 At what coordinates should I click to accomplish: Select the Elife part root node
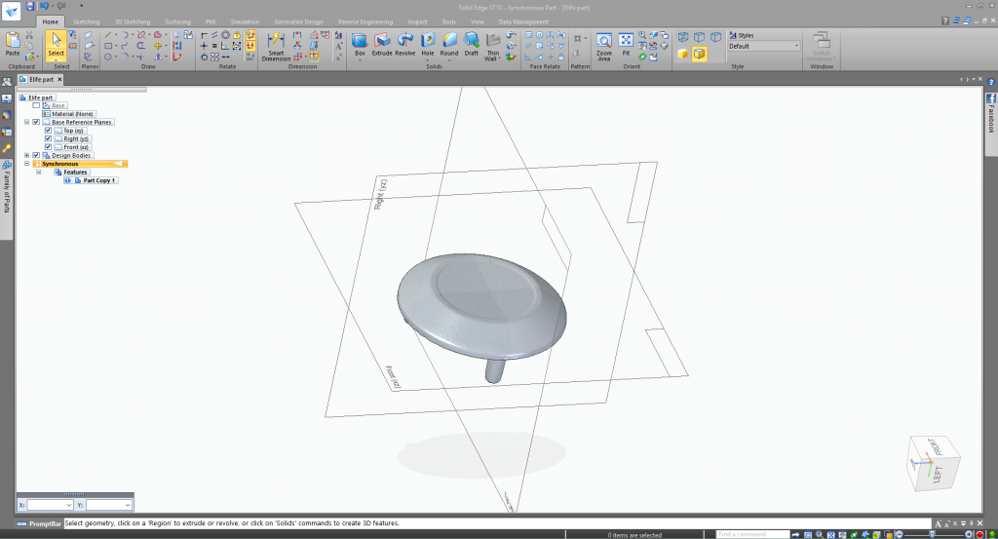pyautogui.click(x=40, y=97)
